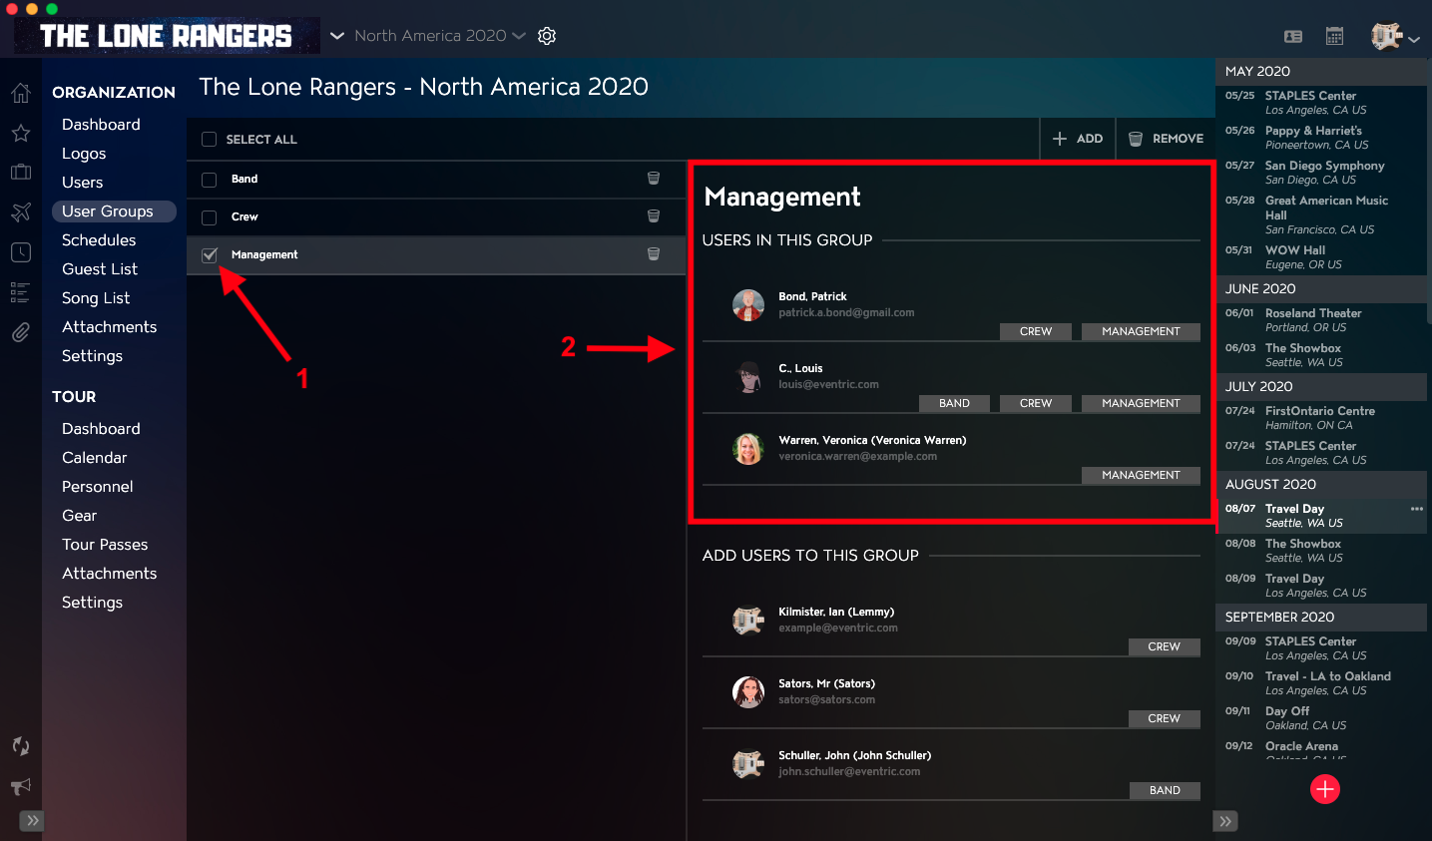Open the paperclip attachments icon
The height and width of the screenshot is (841, 1432).
click(21, 332)
